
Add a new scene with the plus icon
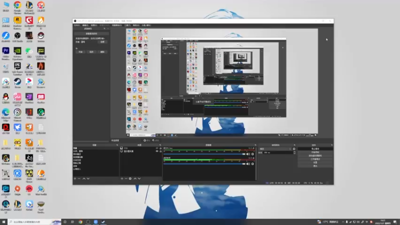click(x=75, y=178)
